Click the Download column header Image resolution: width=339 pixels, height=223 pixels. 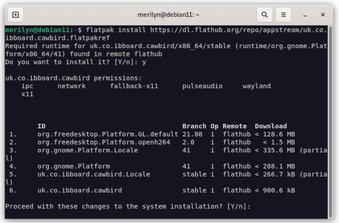click(271, 126)
